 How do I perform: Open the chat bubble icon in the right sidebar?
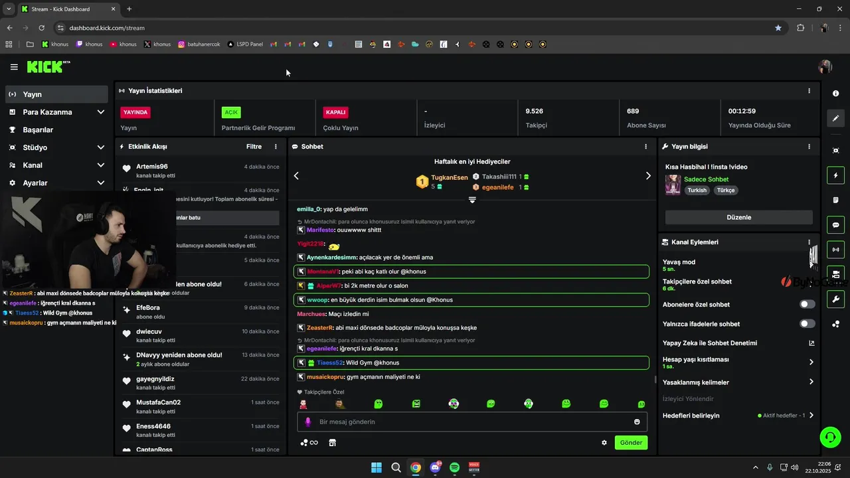click(x=835, y=224)
